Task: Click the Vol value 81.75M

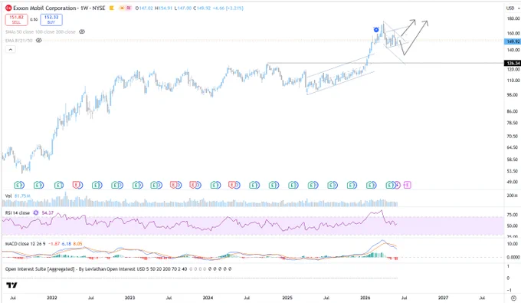Action: 22,196
